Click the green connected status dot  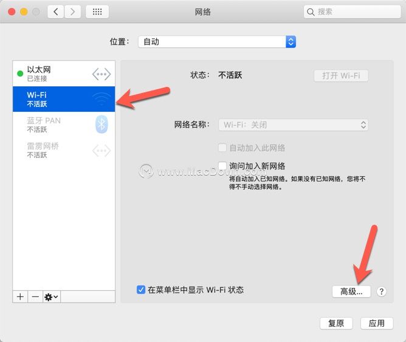20,74
